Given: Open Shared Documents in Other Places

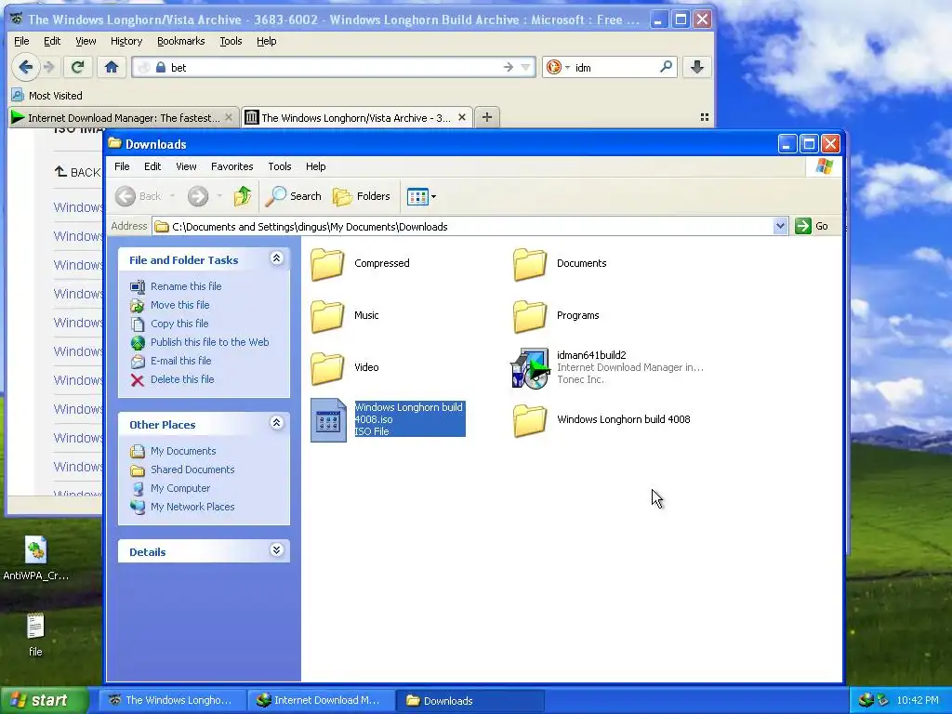Looking at the screenshot, I should click(x=192, y=469).
